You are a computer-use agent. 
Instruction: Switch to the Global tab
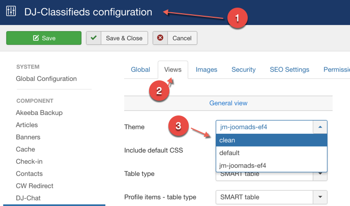point(140,69)
